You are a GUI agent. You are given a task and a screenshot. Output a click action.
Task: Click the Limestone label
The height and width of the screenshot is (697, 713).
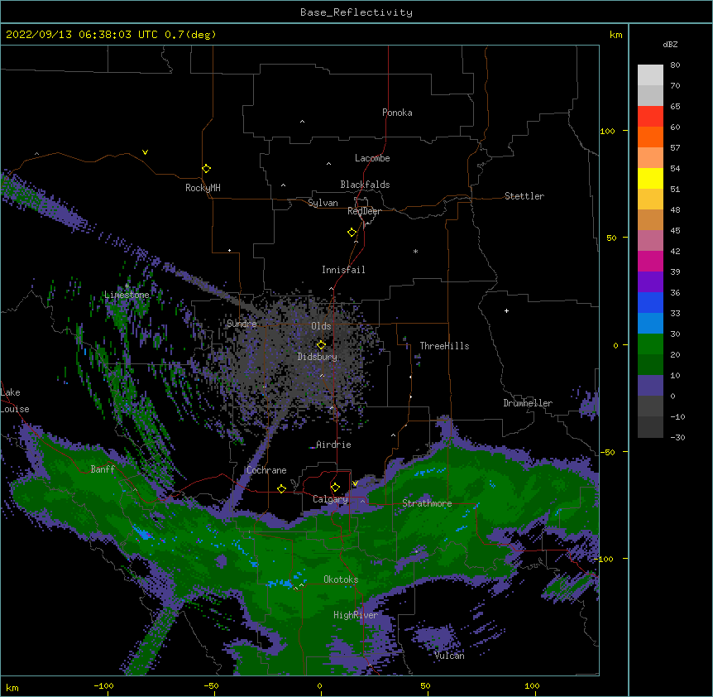pyautogui.click(x=127, y=295)
